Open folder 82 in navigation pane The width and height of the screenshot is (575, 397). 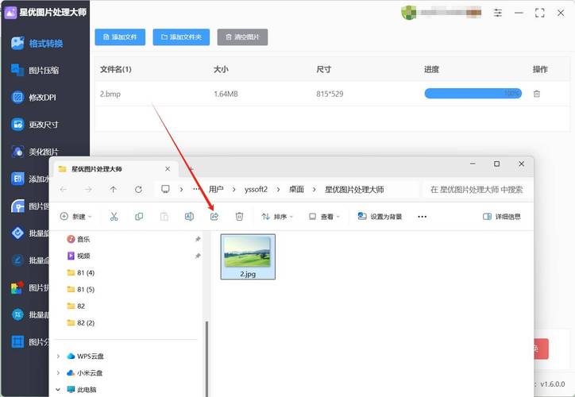tap(76, 306)
